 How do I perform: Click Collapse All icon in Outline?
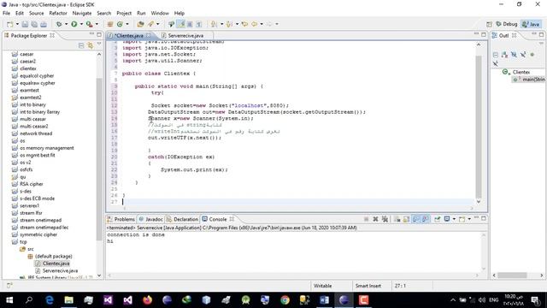pos(496,55)
